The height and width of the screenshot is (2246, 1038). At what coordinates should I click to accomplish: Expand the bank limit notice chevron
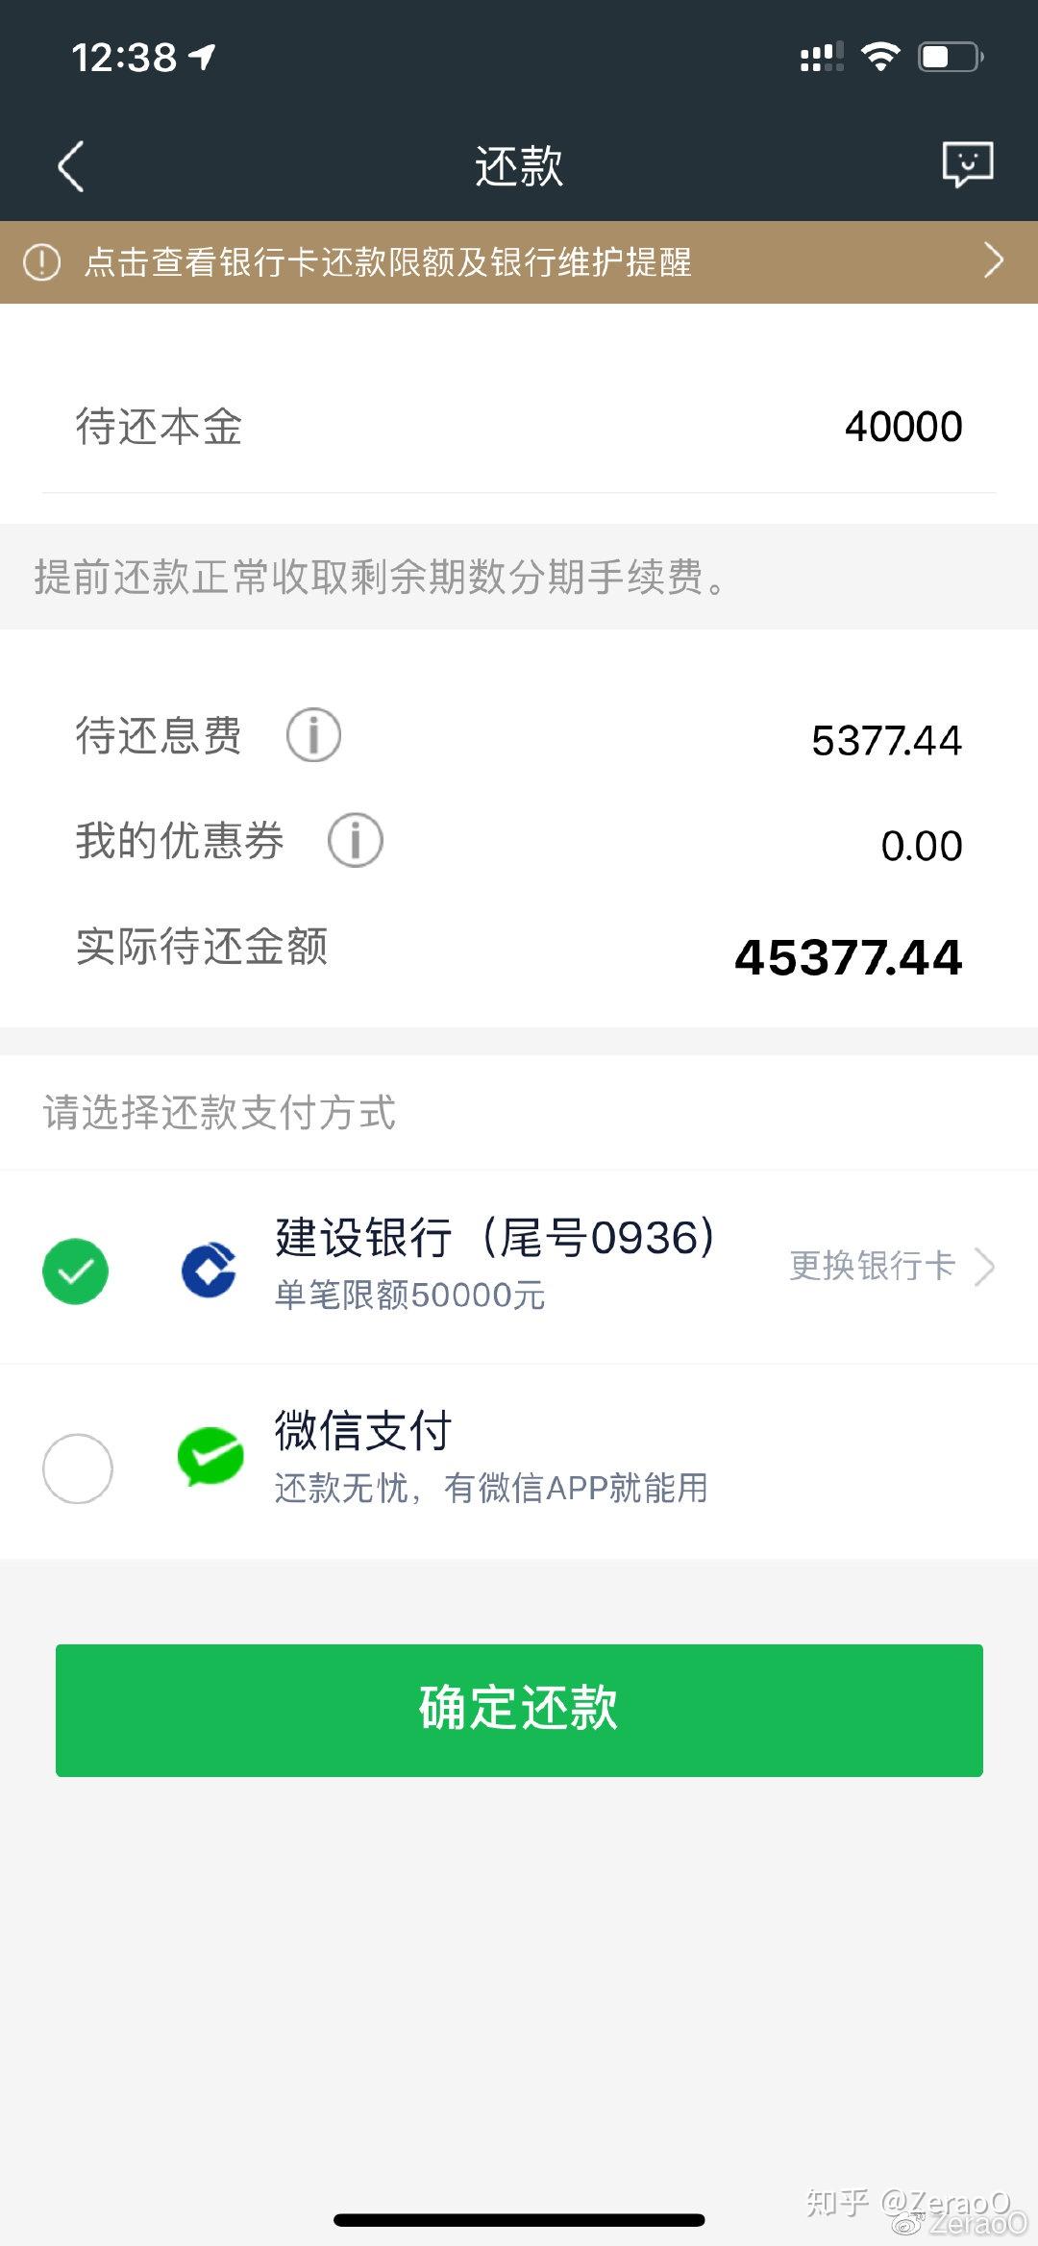tap(994, 260)
